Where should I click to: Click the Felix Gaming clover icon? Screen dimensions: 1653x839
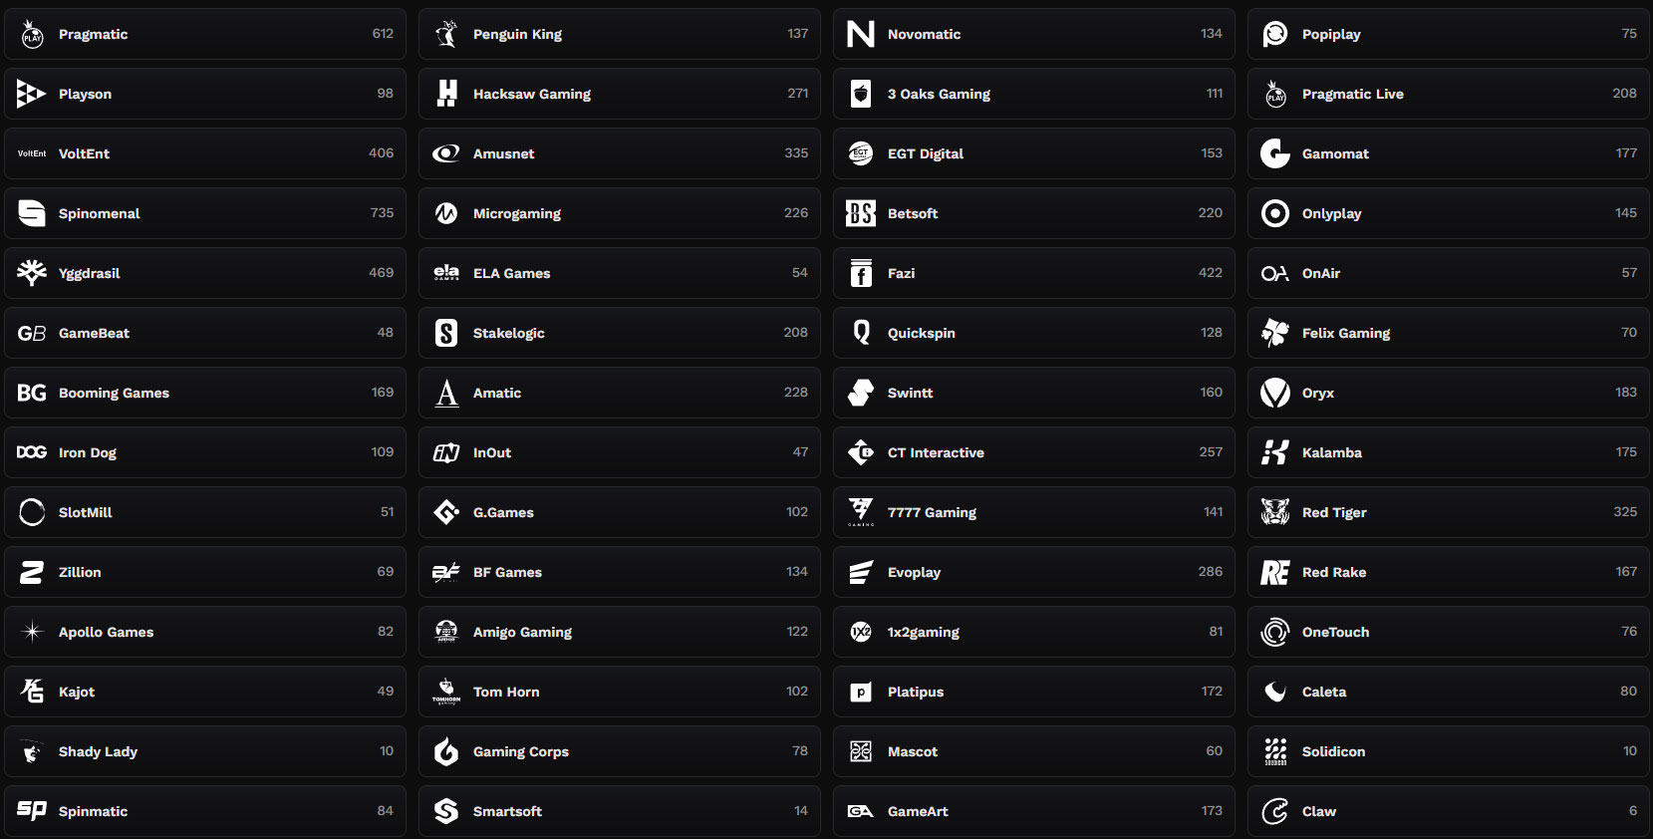pyautogui.click(x=1275, y=333)
